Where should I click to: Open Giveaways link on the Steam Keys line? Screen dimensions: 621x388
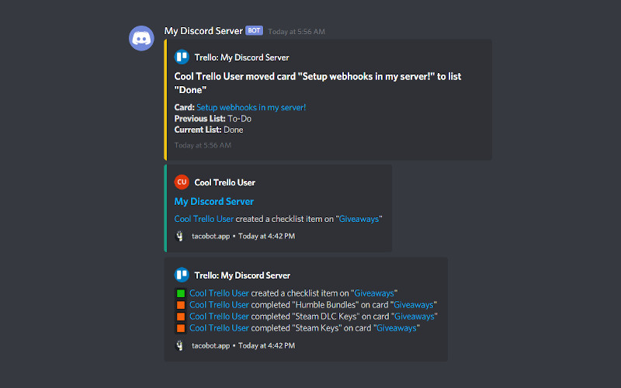(x=397, y=328)
